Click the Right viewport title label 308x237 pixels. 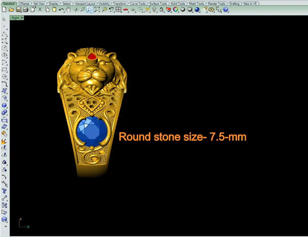click(x=15, y=18)
